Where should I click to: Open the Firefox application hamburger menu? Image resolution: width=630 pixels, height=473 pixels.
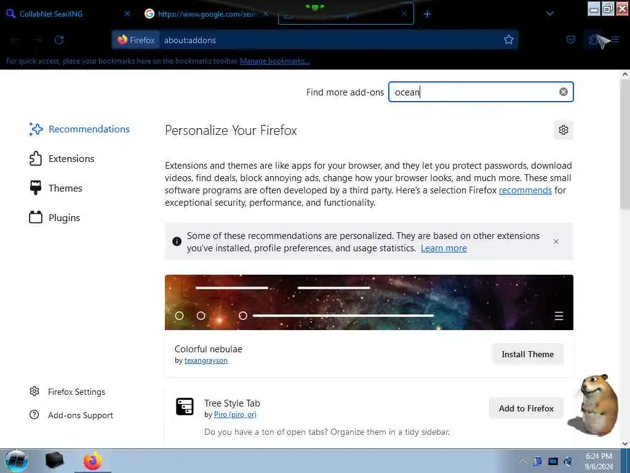pos(615,40)
